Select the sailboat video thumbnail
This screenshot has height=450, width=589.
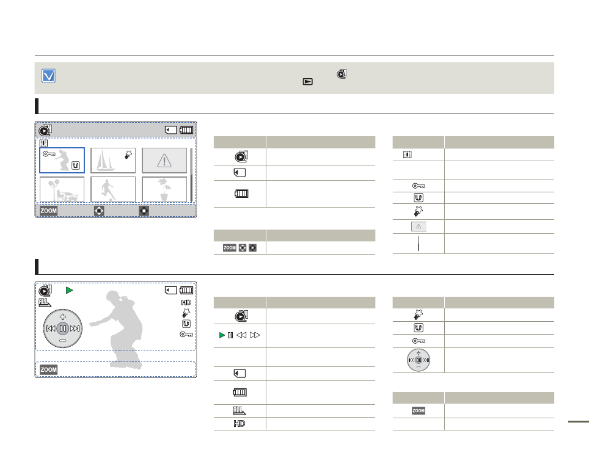pos(113,161)
